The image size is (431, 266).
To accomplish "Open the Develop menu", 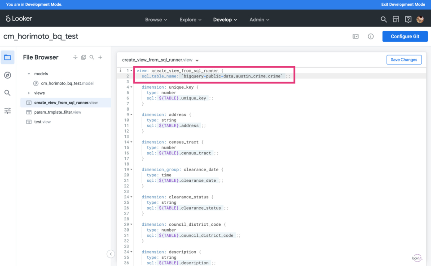I will (225, 20).
